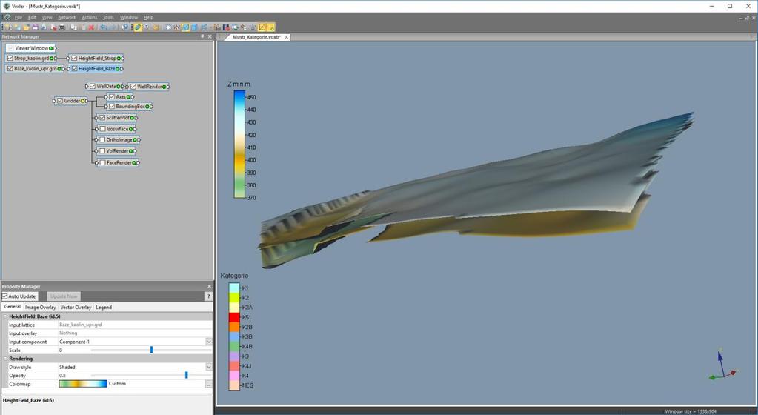The image size is (758, 415).
Task: Click the last yellow highlighted toolbar icon
Action: coord(270,27)
